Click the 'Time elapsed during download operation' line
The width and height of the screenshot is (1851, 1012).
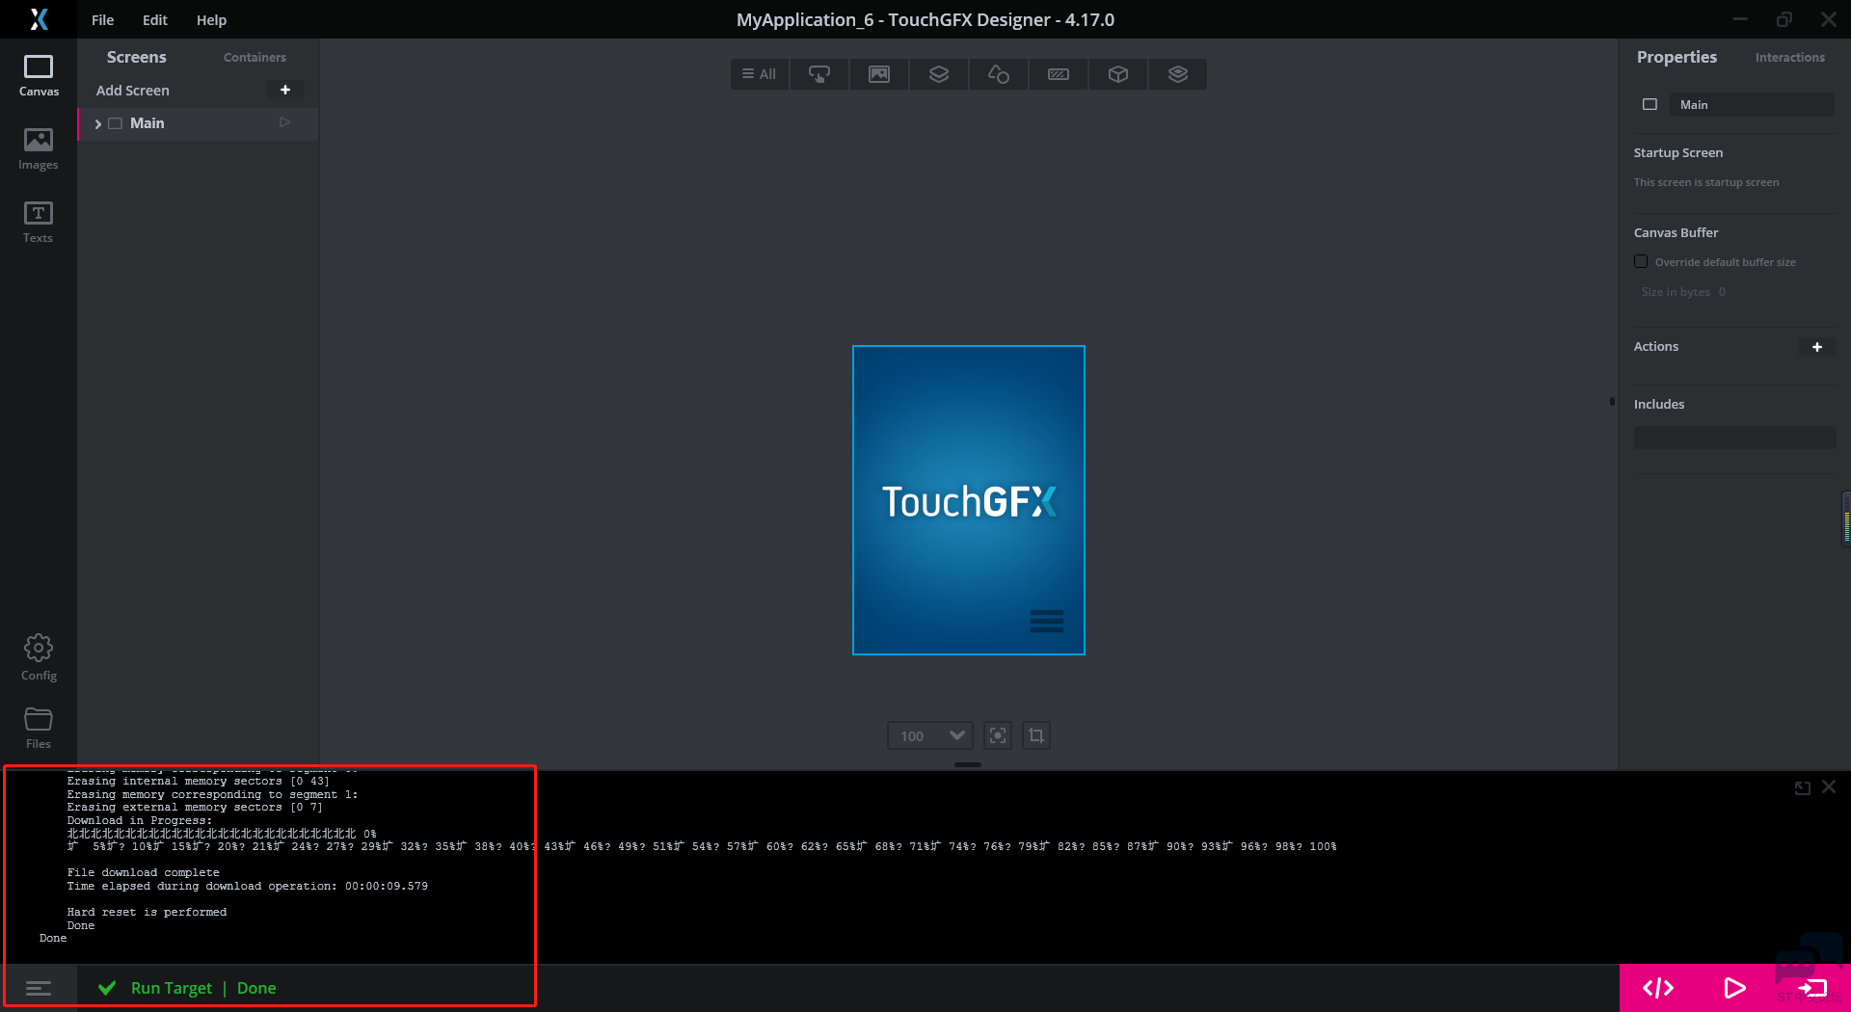click(247, 886)
